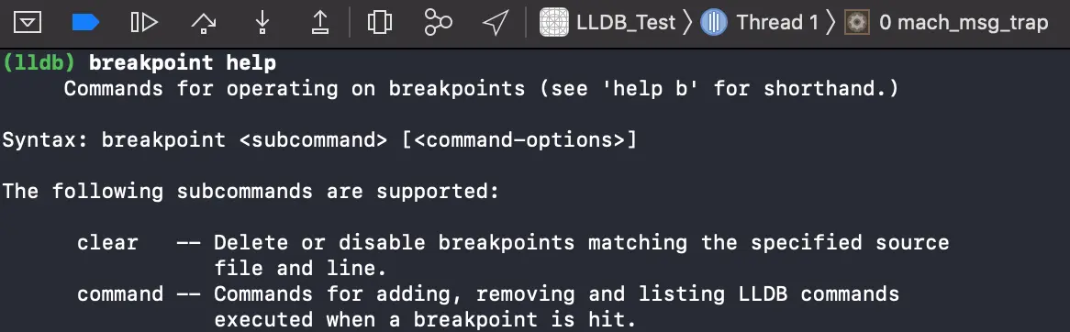Click the gear icon beside mach_msg_trap
Viewport: 1070px width, 332px height.
[857, 23]
